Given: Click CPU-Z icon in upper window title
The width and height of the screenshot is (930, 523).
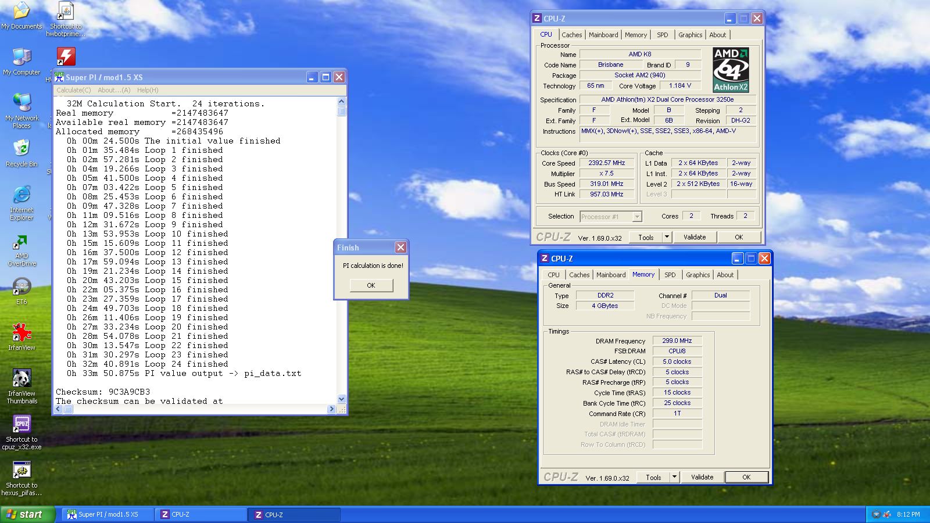Looking at the screenshot, I should [537, 18].
